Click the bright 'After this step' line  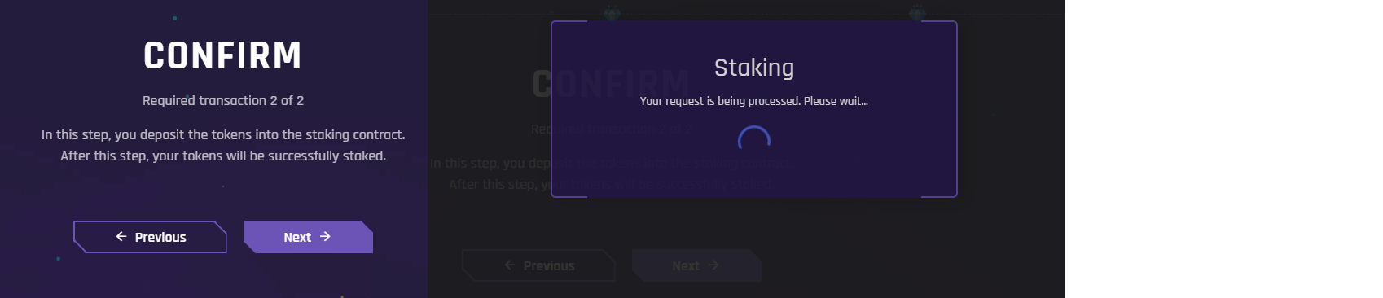coord(223,156)
